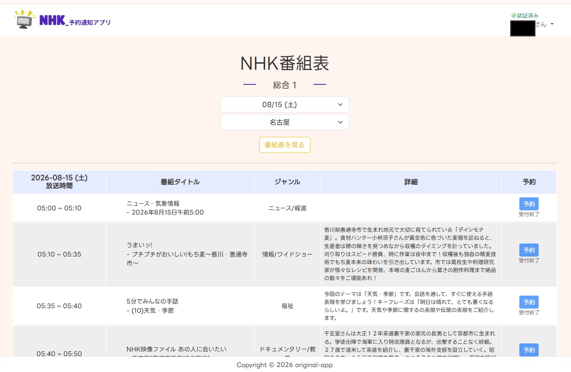Click the Copyright © 2026 original-app footer

pos(285,365)
